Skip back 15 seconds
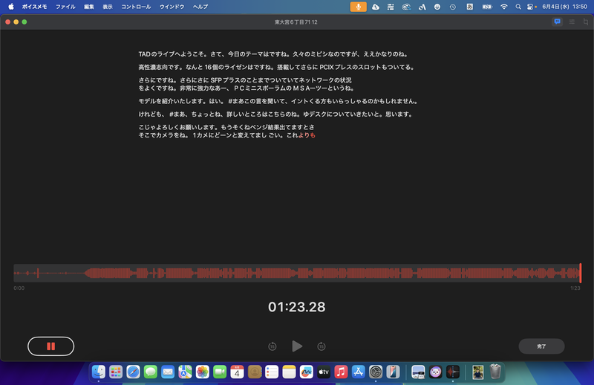Screen dimensions: 594x385 pos(272,346)
